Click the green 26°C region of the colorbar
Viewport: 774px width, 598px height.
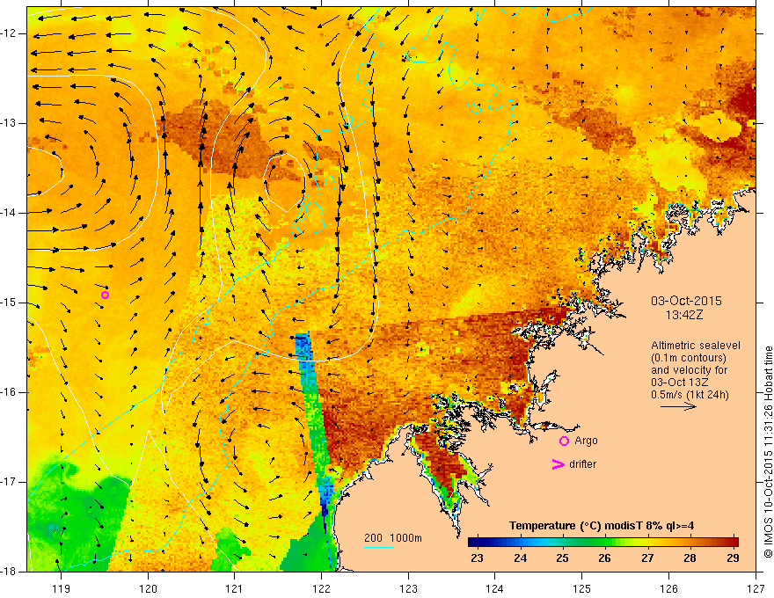pyautogui.click(x=605, y=542)
